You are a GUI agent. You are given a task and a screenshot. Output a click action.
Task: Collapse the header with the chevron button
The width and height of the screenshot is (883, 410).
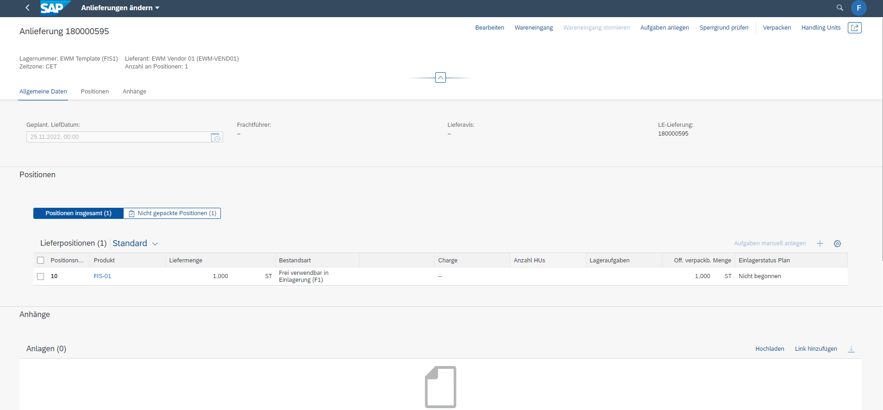[440, 78]
